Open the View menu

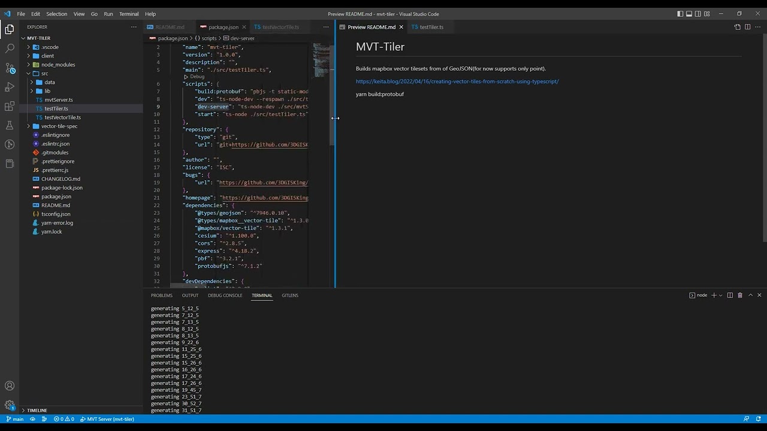[79, 14]
